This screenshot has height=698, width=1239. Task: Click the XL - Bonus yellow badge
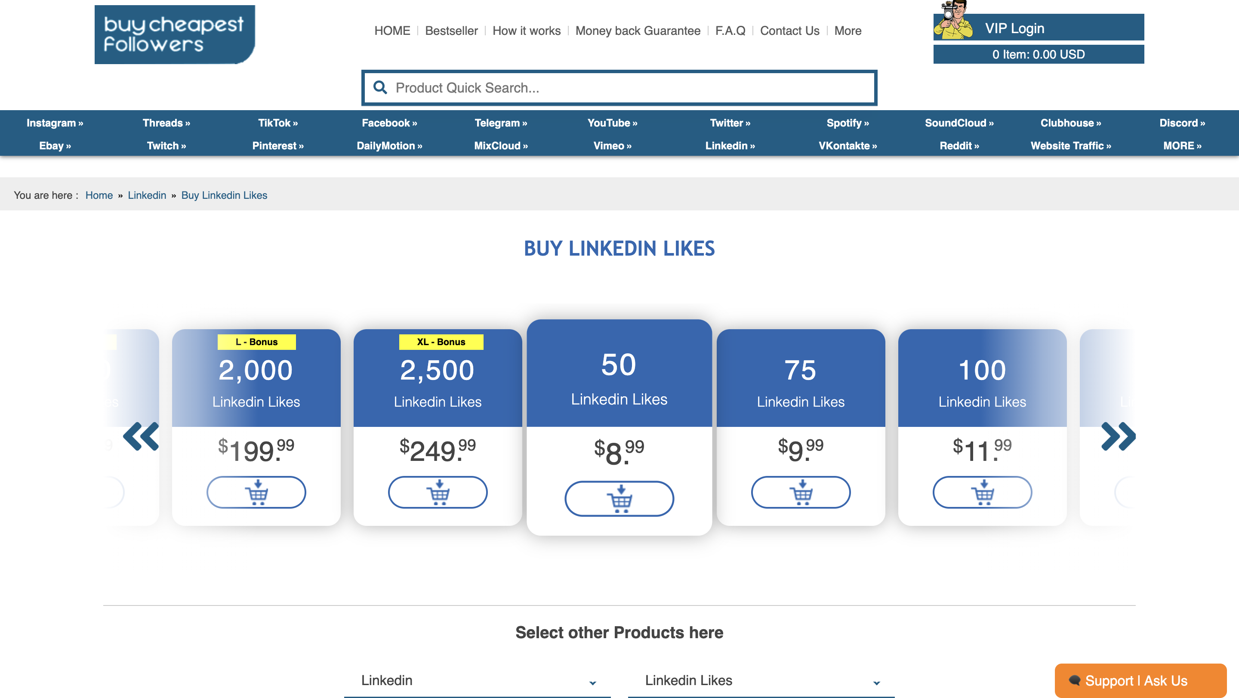(441, 342)
